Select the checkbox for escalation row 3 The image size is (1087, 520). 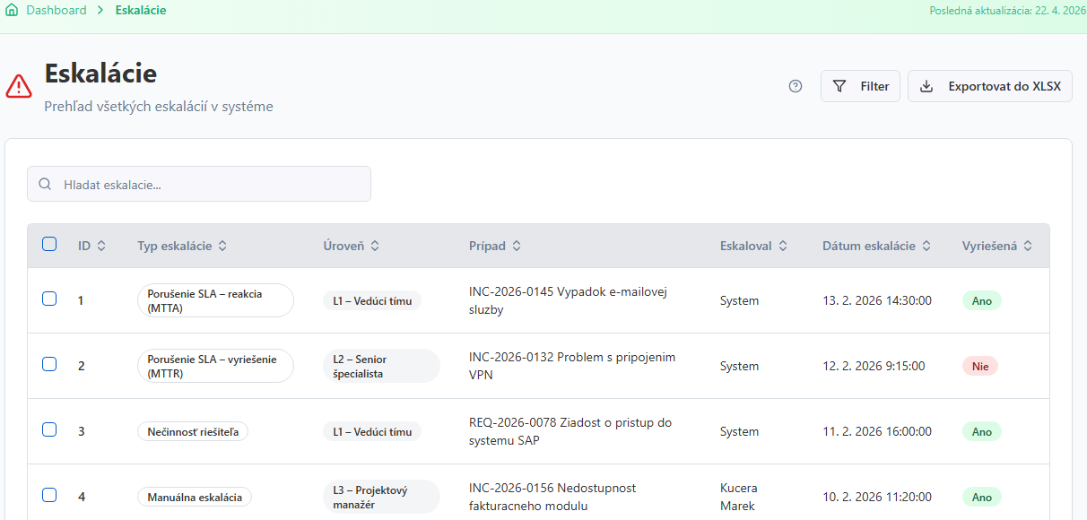[49, 430]
